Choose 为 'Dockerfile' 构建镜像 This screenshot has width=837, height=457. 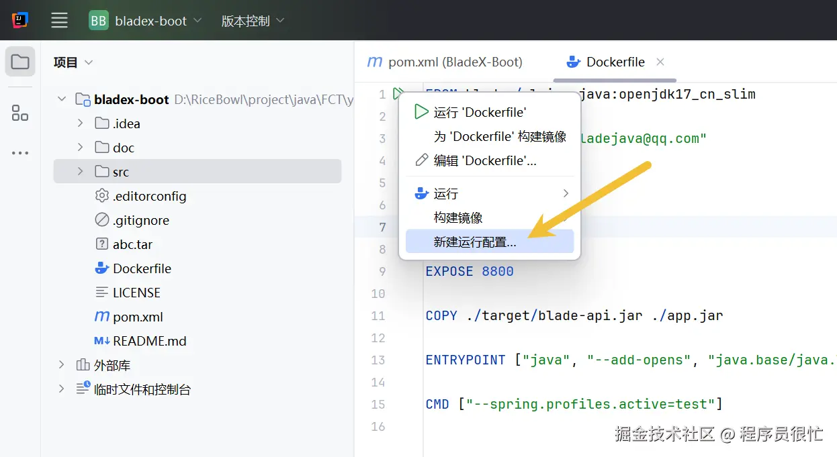[490, 136]
